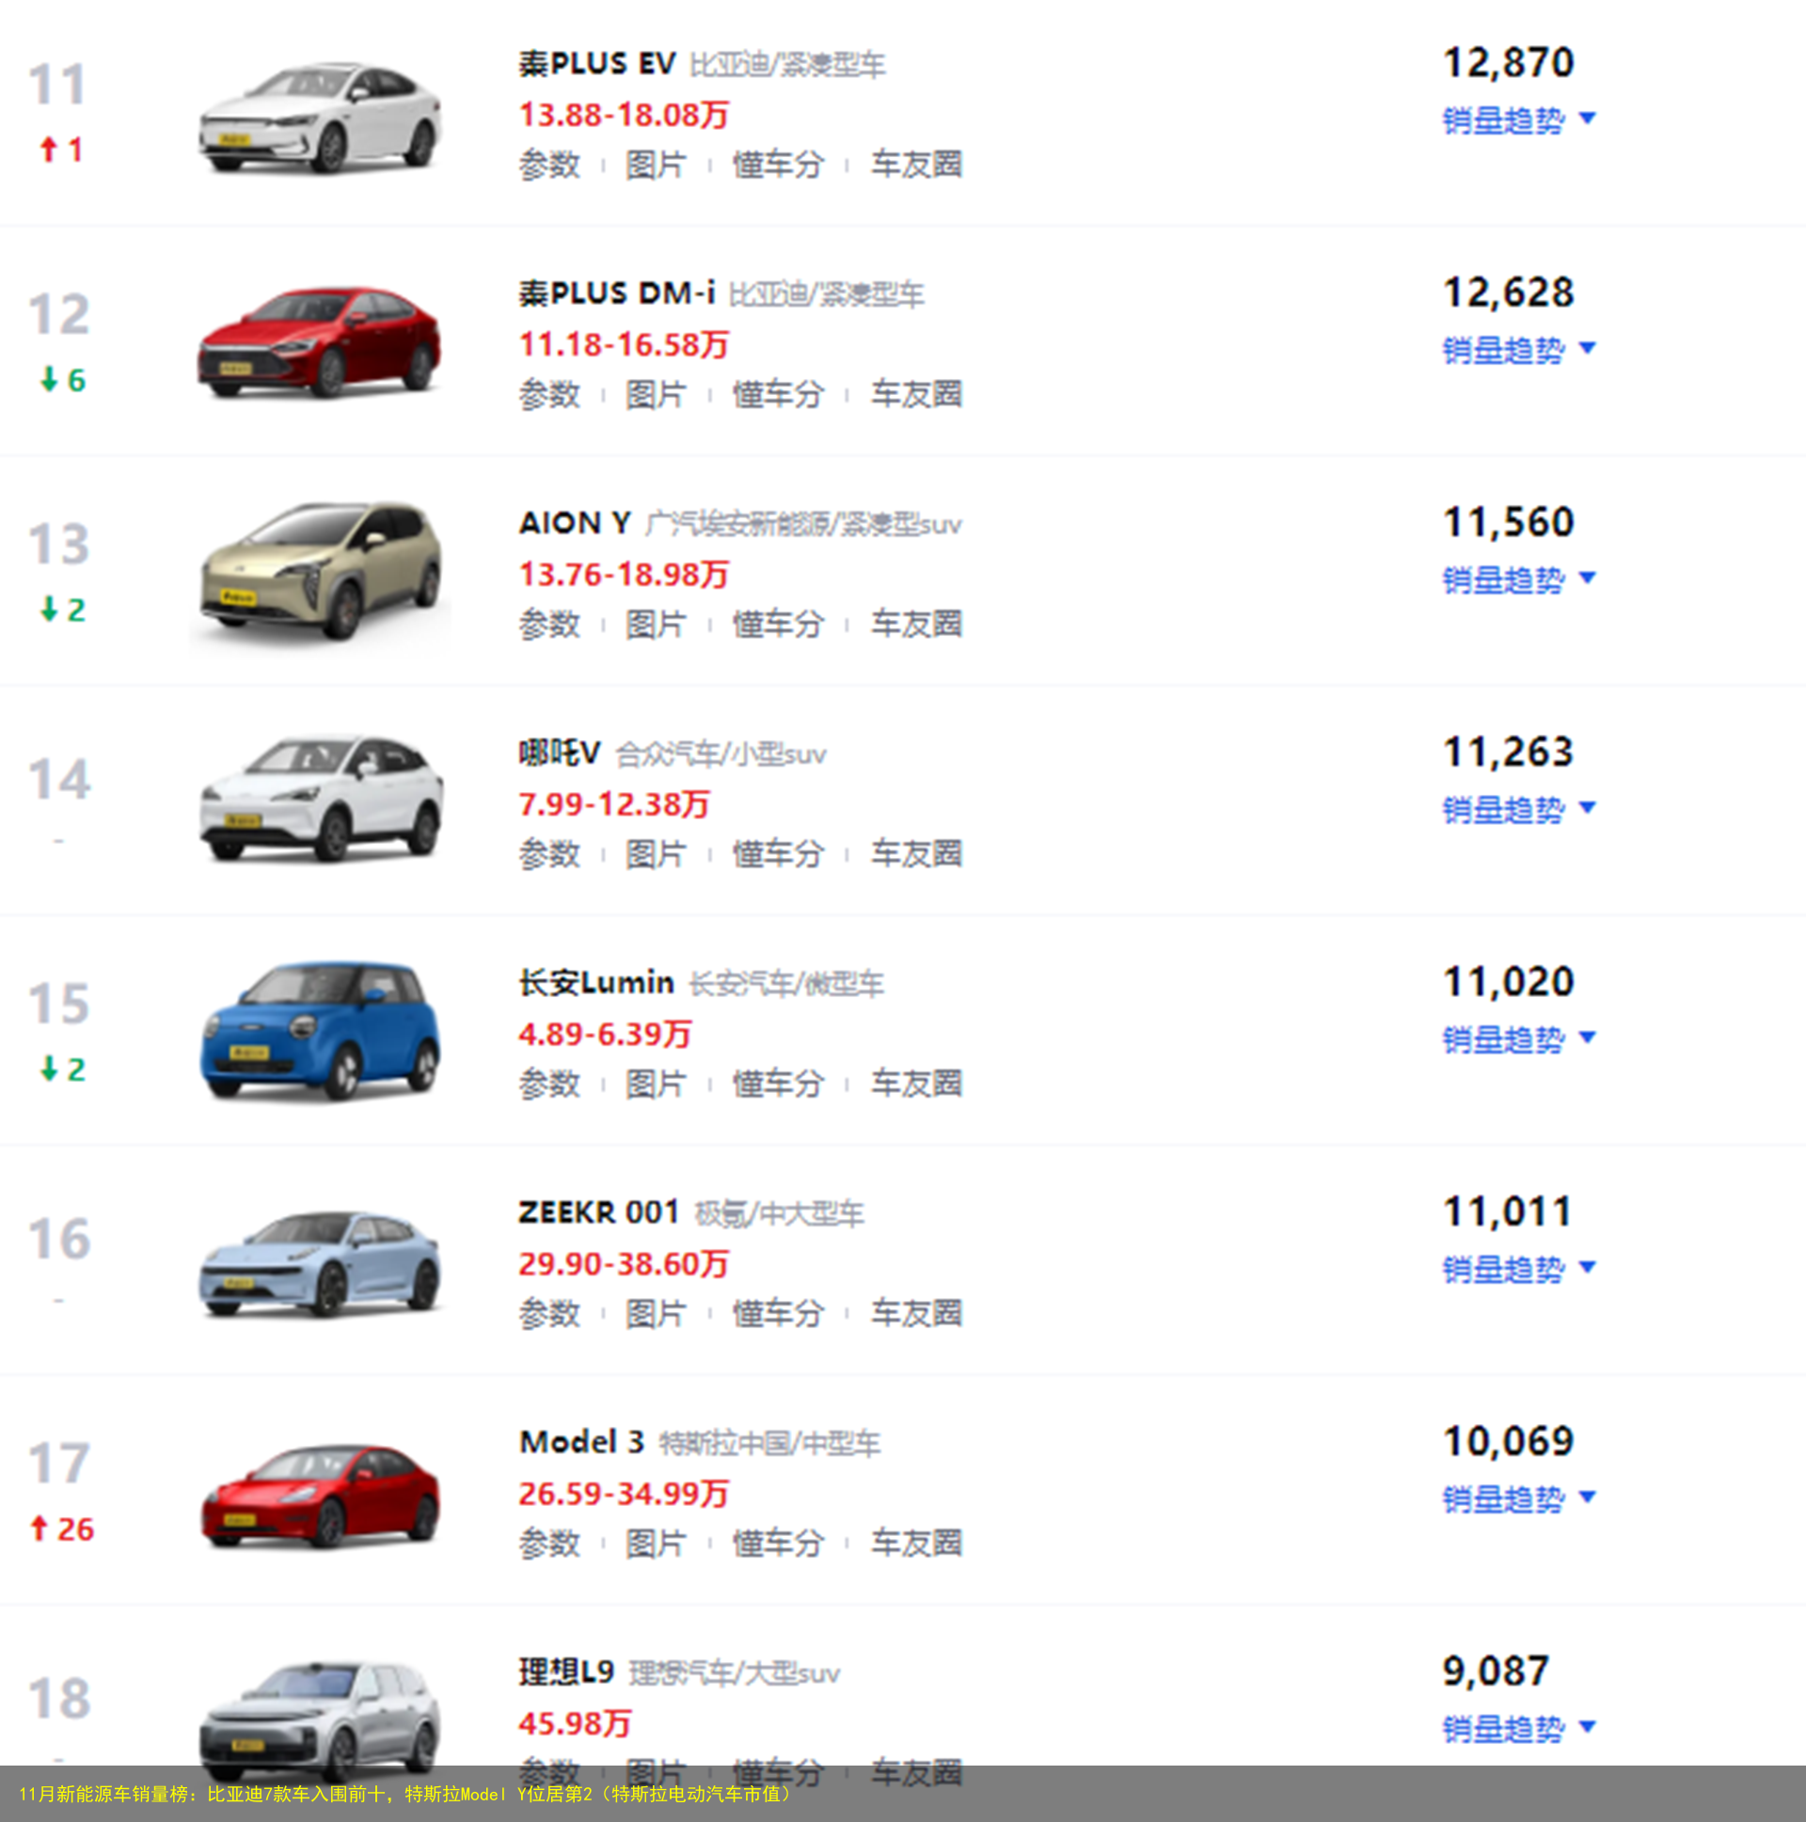The width and height of the screenshot is (1806, 1822).
Task: Open 参数 for AION Y
Action: (550, 625)
